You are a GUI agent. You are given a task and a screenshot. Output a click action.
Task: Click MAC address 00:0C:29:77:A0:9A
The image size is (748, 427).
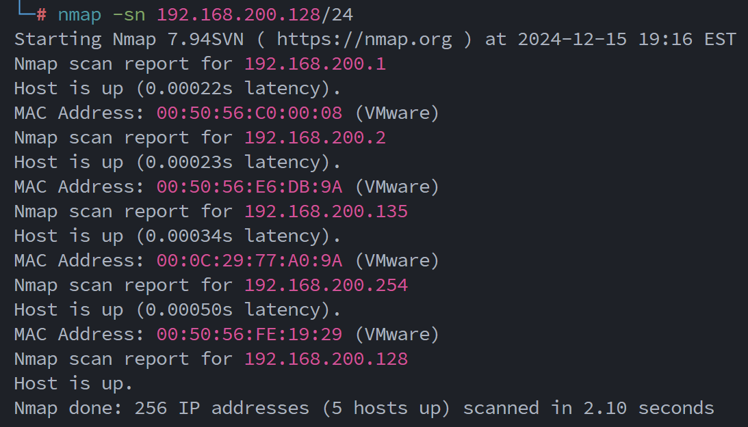[249, 260]
